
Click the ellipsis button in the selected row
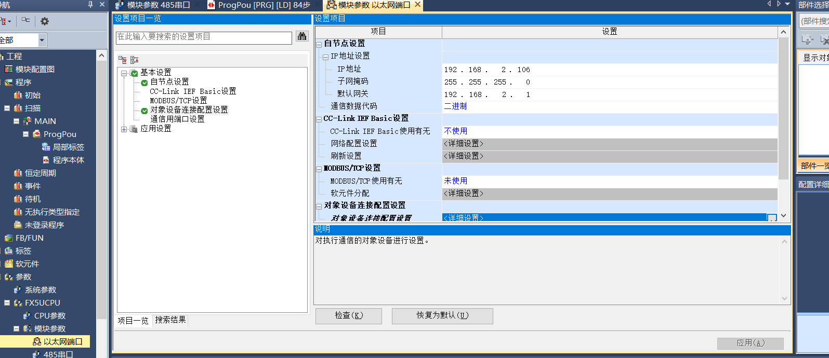772,218
